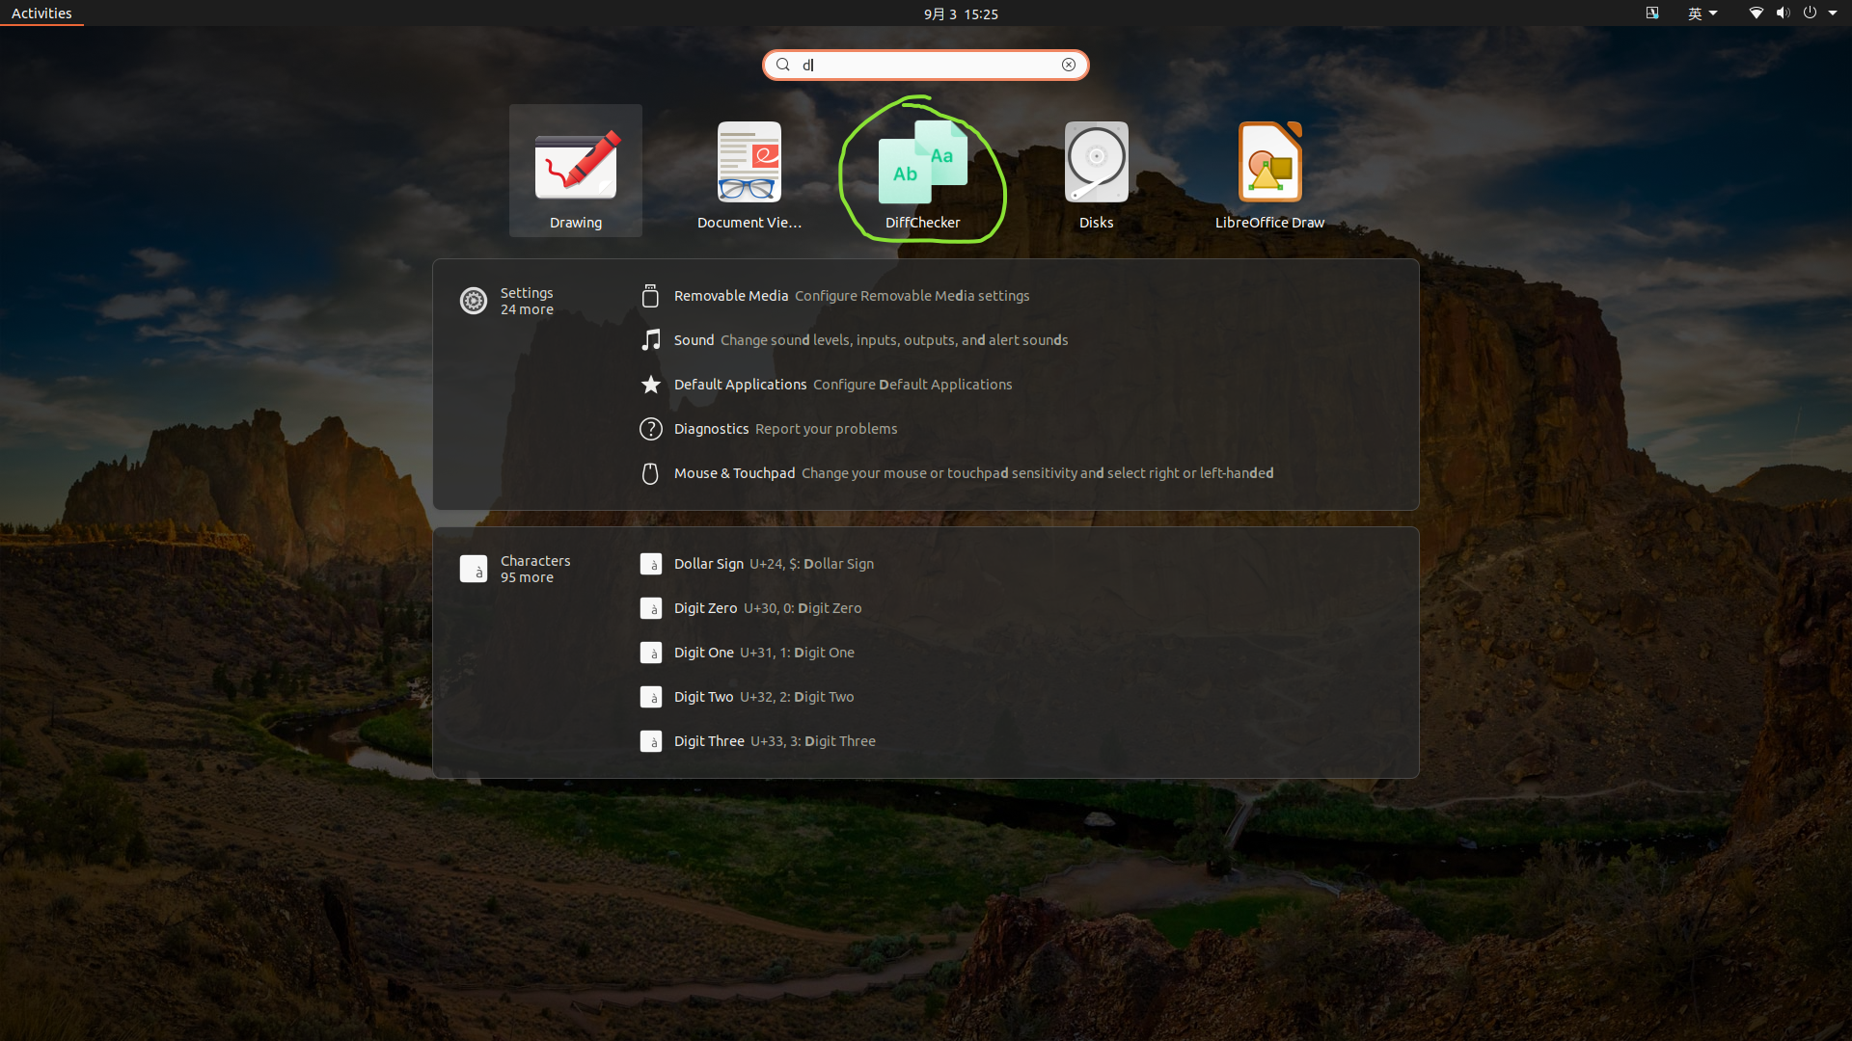Launch the DiffChecker app icon

click(922, 172)
